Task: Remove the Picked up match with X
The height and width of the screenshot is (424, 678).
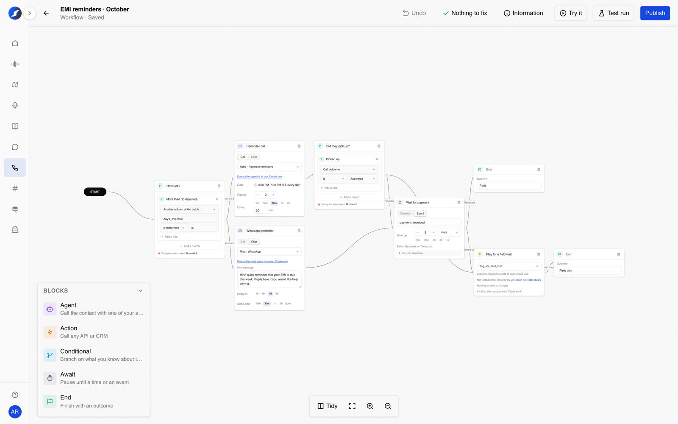Action: click(377, 159)
